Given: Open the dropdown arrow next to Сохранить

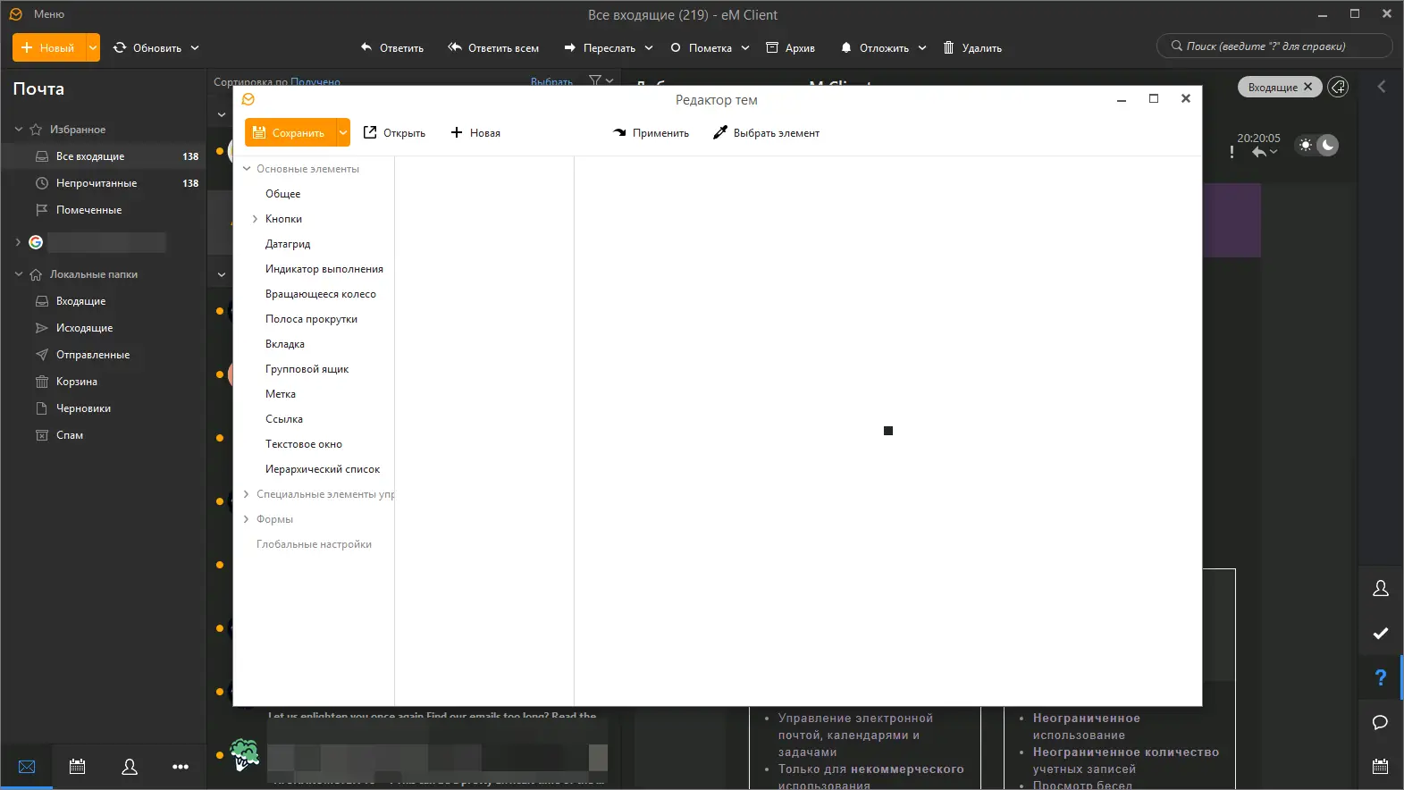Looking at the screenshot, I should (x=343, y=133).
